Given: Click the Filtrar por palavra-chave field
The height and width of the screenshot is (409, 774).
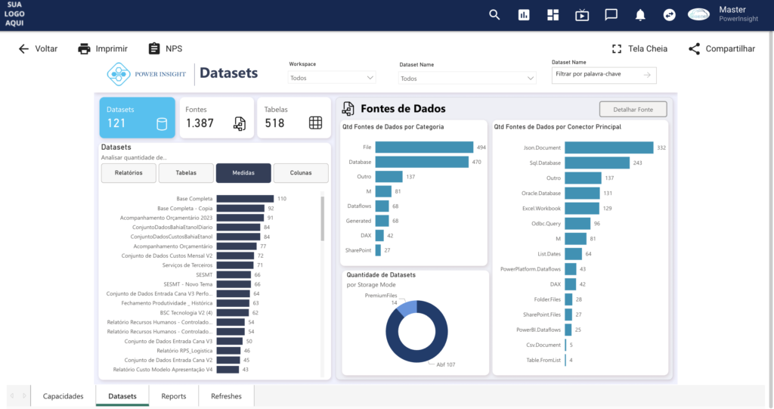Looking at the screenshot, I should 597,75.
